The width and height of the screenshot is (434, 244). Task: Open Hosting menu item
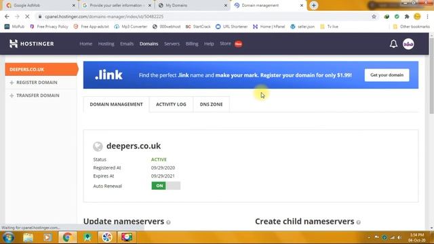point(106,43)
